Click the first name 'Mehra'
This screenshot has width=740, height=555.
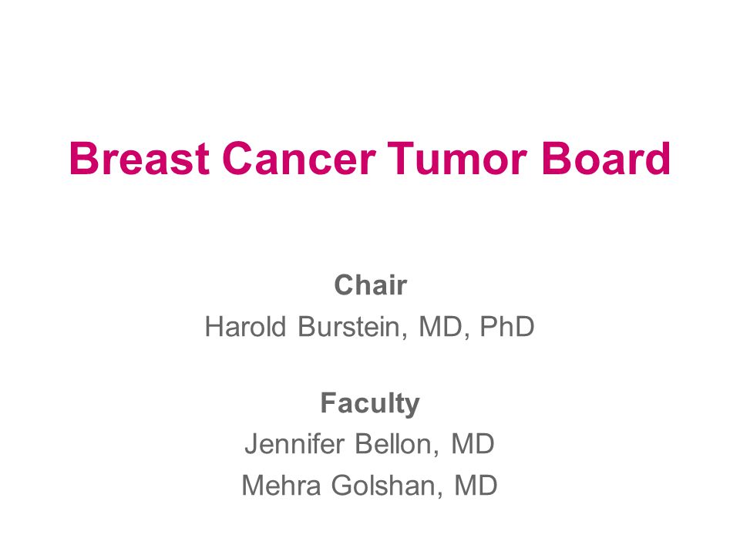click(x=281, y=485)
